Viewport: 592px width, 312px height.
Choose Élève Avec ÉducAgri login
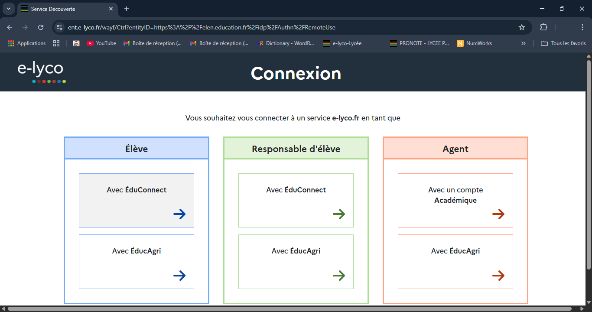coord(137,261)
